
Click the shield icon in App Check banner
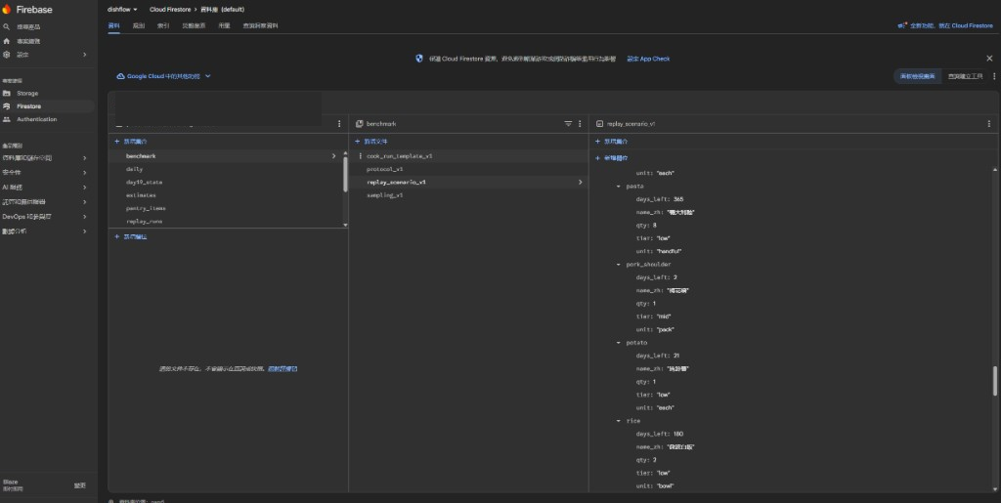point(419,59)
